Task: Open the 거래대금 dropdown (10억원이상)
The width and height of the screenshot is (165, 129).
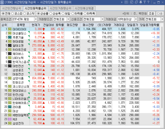Action: click(136, 19)
